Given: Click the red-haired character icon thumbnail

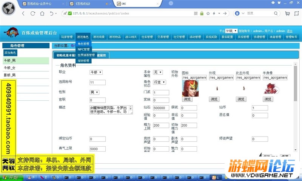Looking at the screenshot, I should tap(190, 89).
